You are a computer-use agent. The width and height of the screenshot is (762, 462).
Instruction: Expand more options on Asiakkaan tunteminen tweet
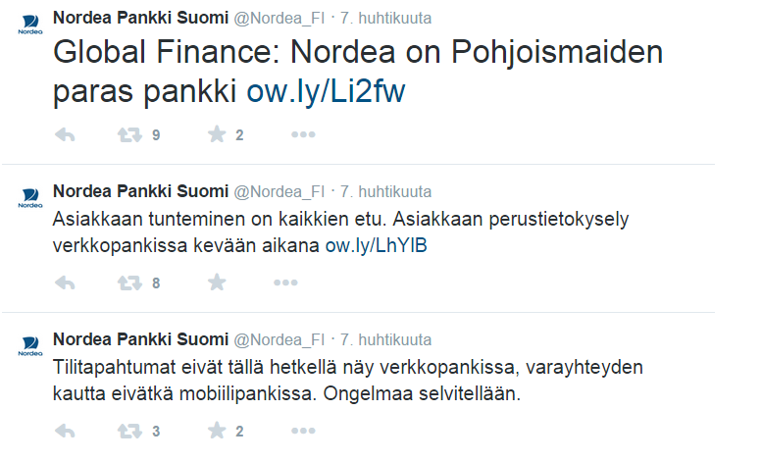[x=285, y=282]
